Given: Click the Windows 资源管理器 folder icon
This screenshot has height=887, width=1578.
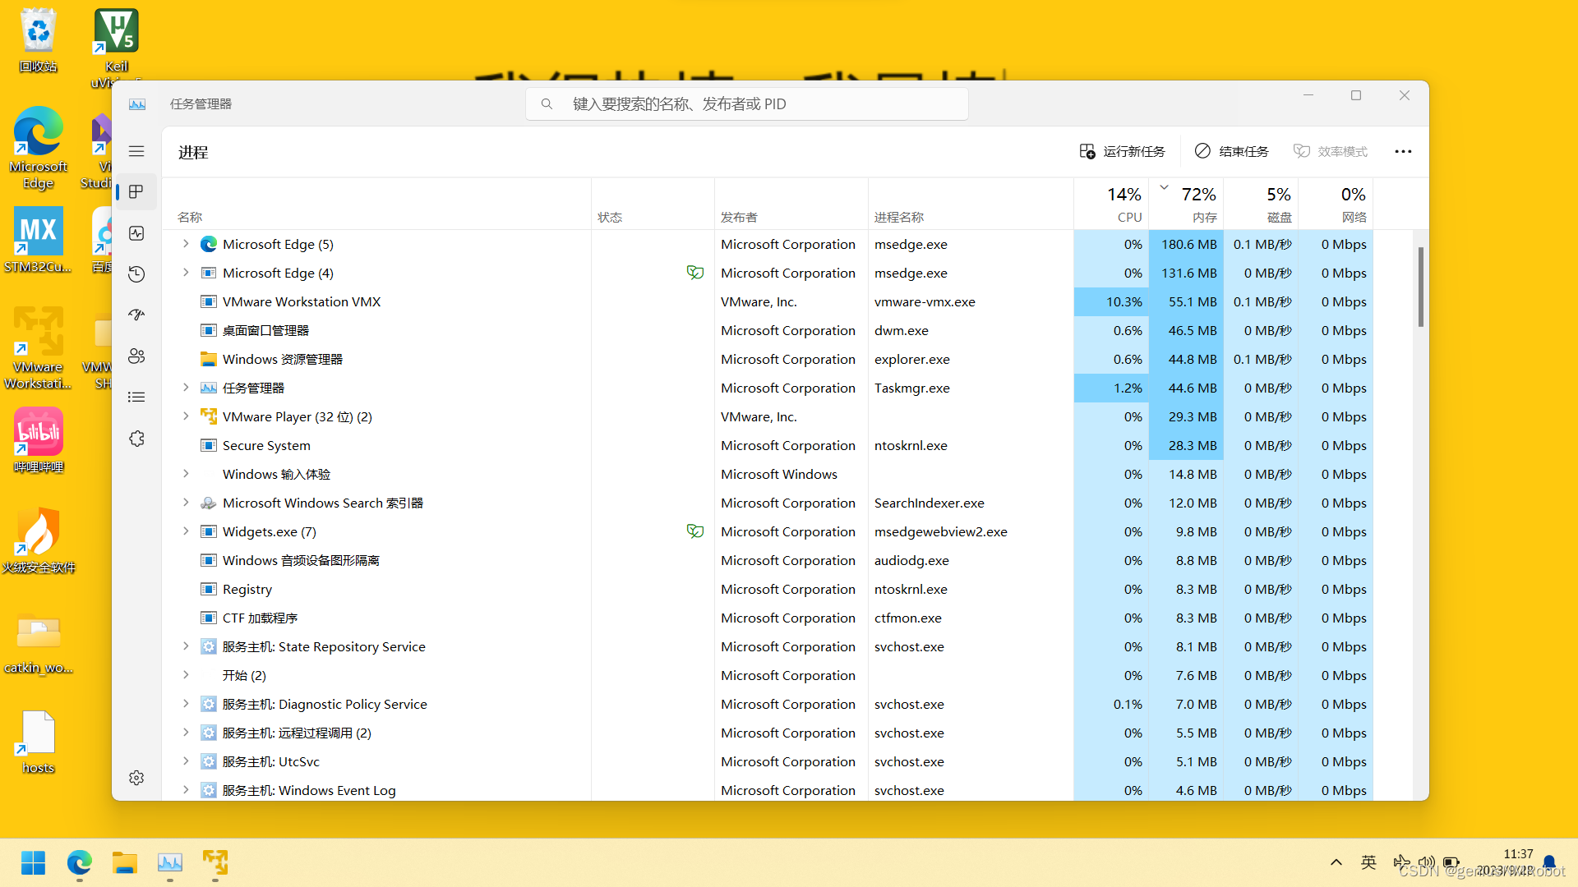Looking at the screenshot, I should tap(209, 359).
